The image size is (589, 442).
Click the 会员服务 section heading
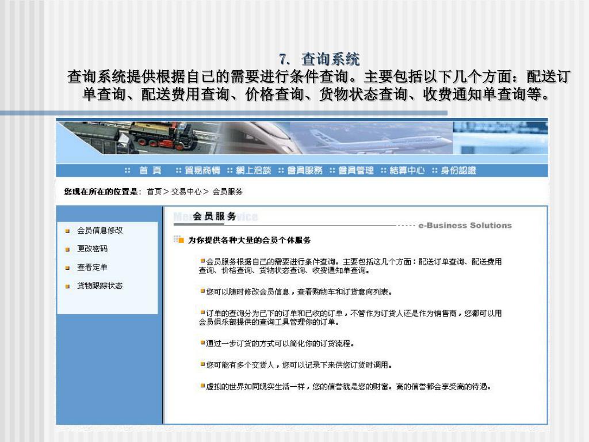[215, 216]
